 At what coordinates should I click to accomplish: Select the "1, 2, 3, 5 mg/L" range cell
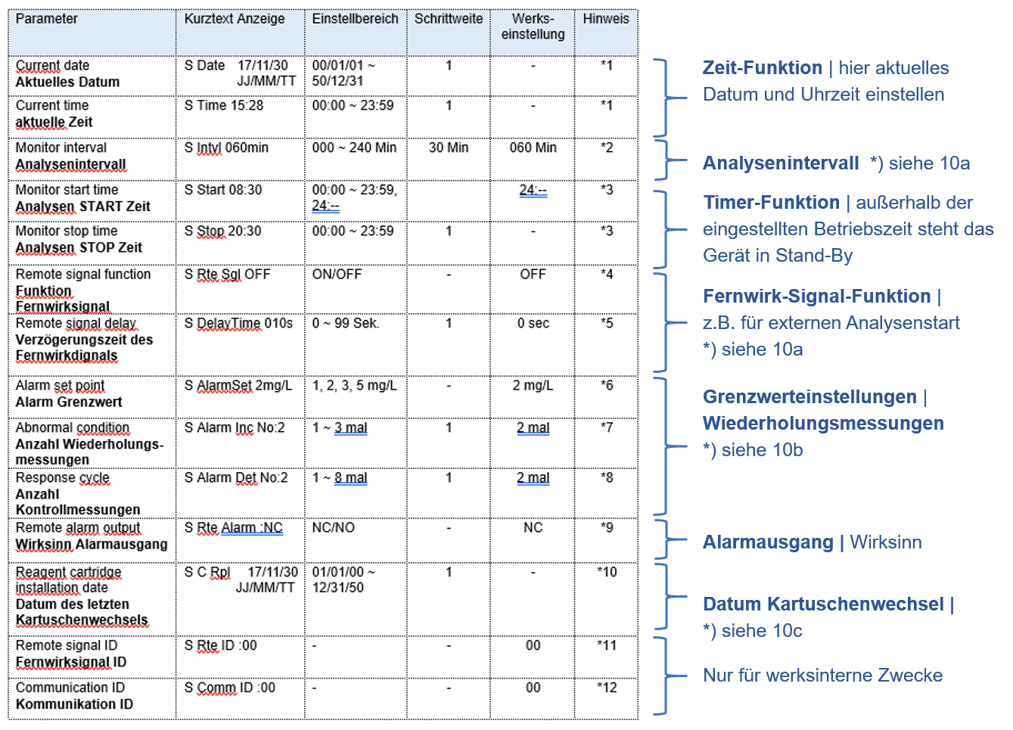point(354,386)
